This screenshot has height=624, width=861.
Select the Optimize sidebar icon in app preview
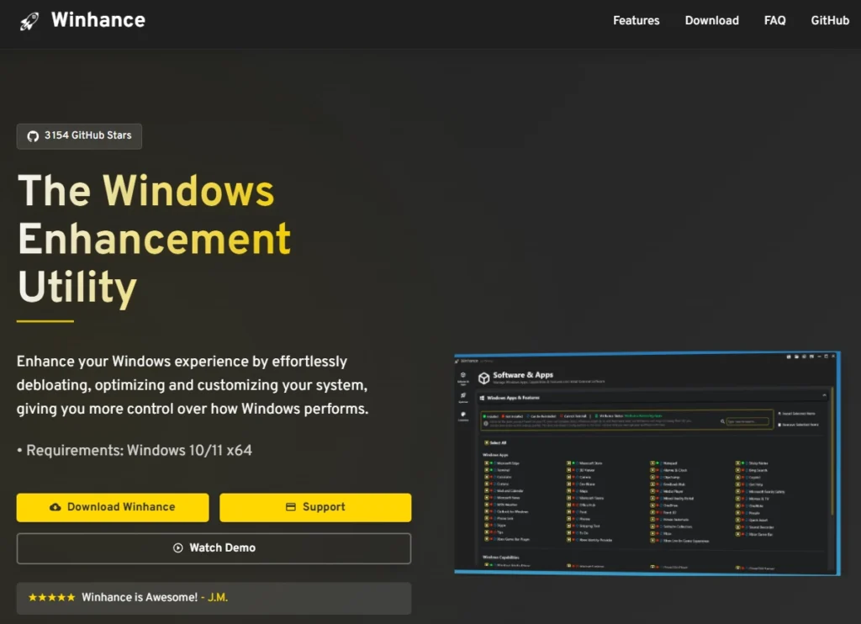463,395
